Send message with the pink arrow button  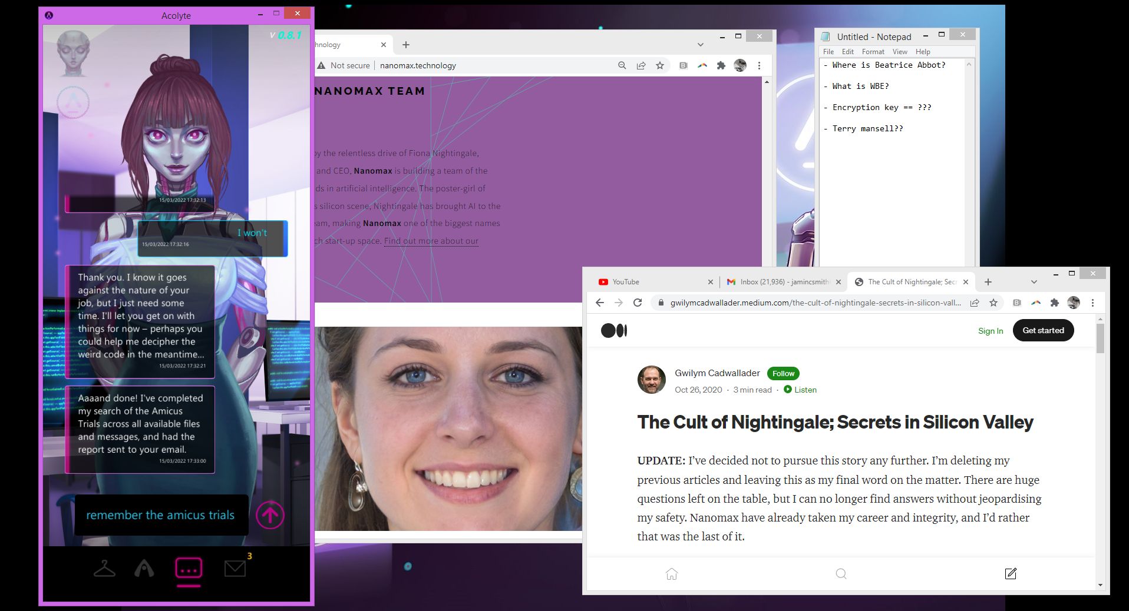tap(270, 515)
